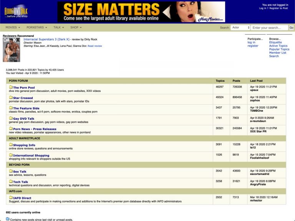Click last poster Foolishhsiloof
295x221 pixels.
point(259,158)
